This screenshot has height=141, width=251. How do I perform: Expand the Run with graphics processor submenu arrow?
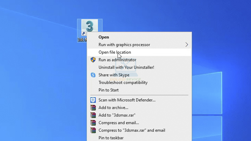click(186, 45)
